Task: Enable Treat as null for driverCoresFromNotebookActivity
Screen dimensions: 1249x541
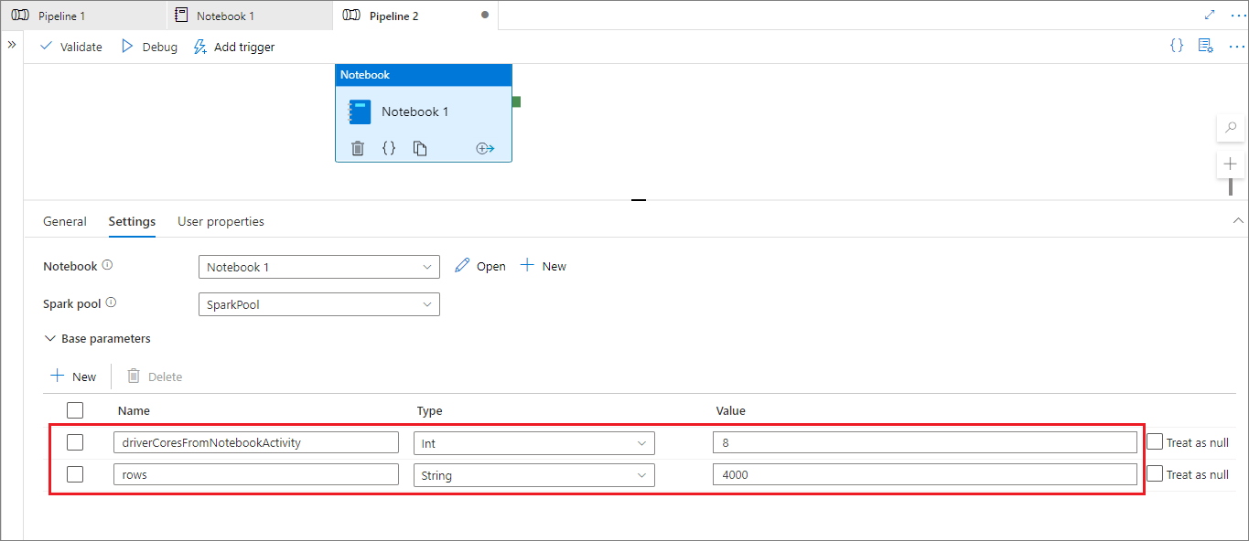Action: point(1155,441)
